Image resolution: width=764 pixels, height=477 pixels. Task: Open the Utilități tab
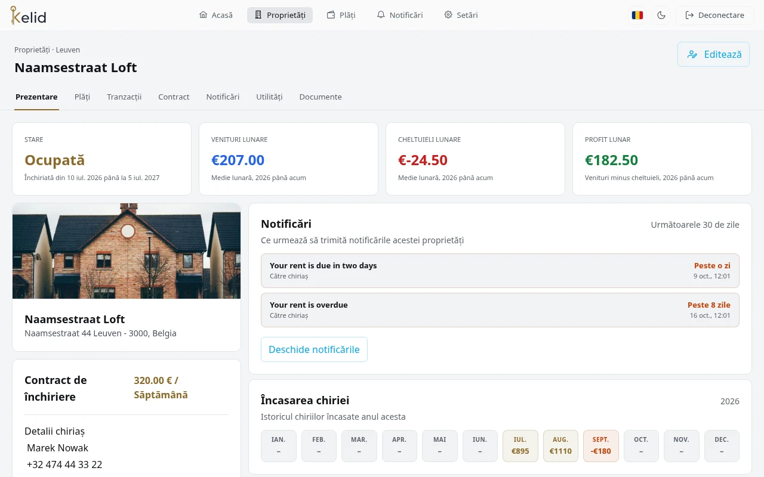(269, 97)
